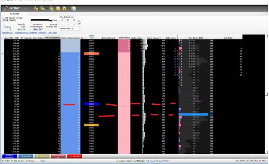This screenshot has width=269, height=164.
Task: Click the RMS status indicator
Action: 14,161
